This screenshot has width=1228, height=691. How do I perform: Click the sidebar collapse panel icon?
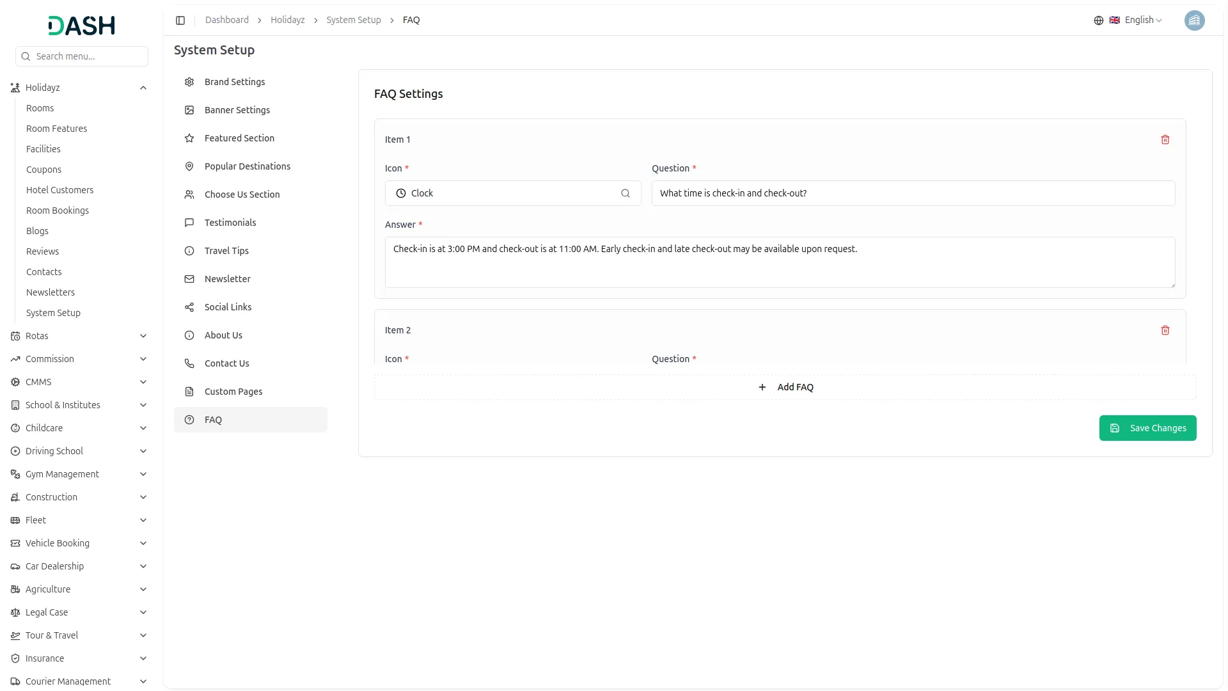(180, 20)
